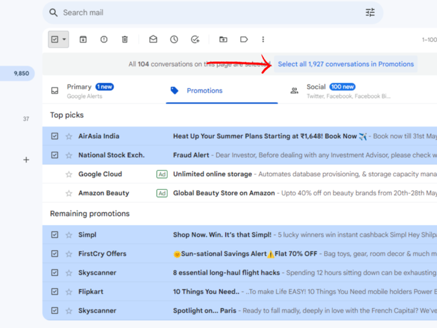This screenshot has width=437, height=328.
Task: Click the Google Cloud sender name
Action: click(x=100, y=174)
